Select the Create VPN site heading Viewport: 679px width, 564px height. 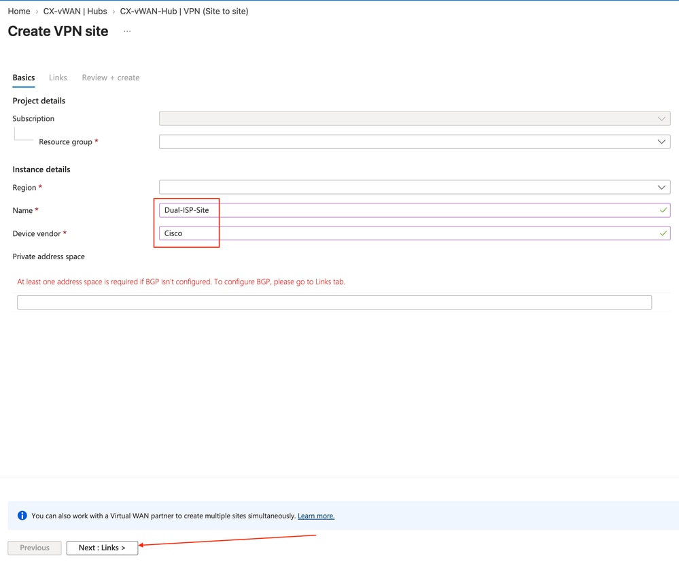(58, 31)
